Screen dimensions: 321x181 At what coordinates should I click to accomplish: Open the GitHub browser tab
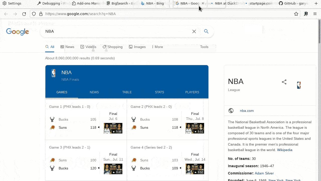[x=293, y=4]
